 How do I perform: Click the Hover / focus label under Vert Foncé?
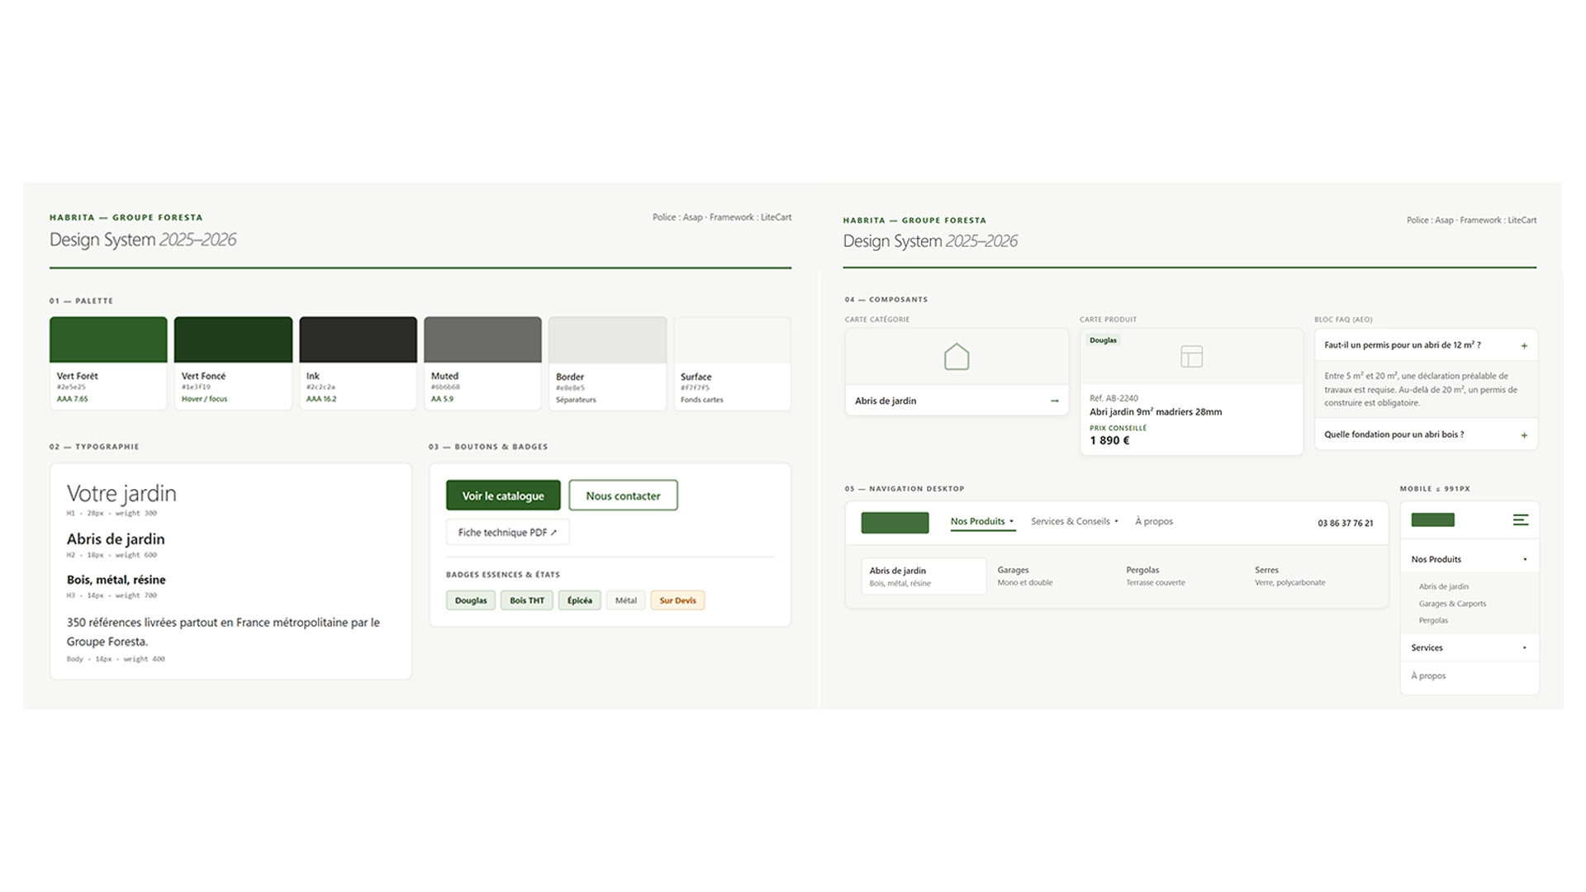coord(204,399)
